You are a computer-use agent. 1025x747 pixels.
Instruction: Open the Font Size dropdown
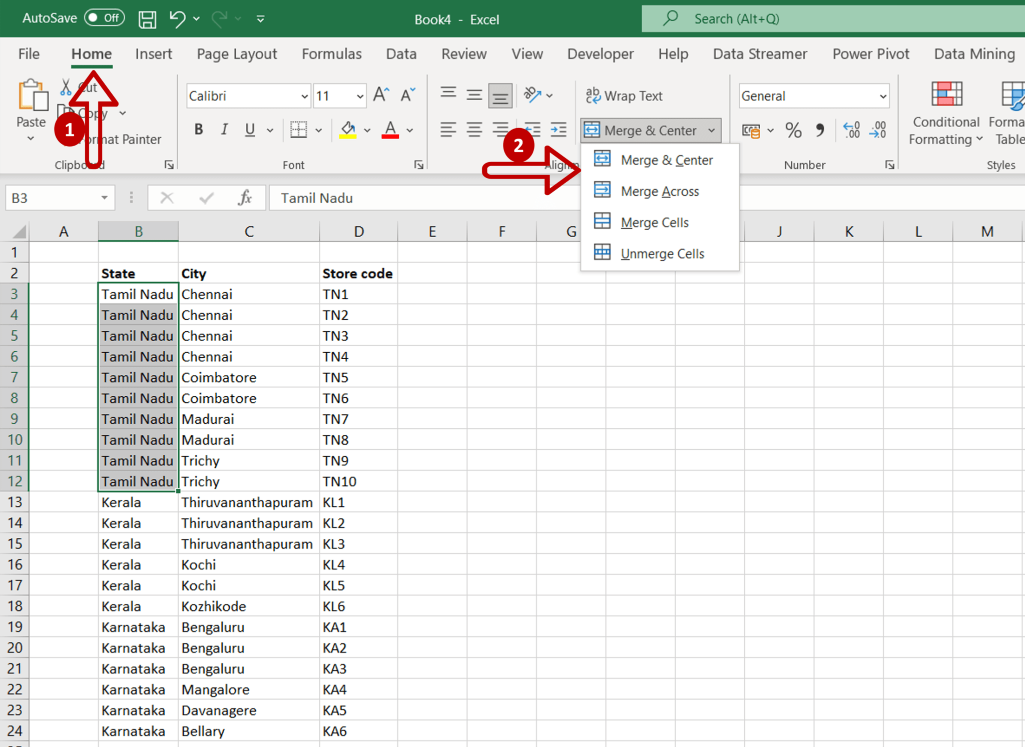(x=360, y=96)
